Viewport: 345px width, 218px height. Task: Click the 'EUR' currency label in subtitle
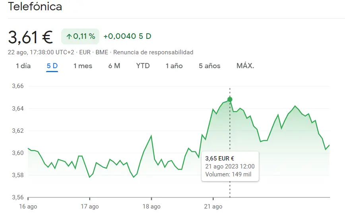pos(85,52)
